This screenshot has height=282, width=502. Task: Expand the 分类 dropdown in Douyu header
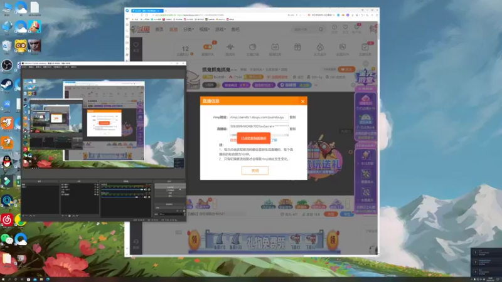point(189,29)
